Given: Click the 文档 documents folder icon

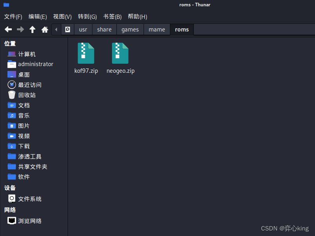Looking at the screenshot, I should (12, 105).
